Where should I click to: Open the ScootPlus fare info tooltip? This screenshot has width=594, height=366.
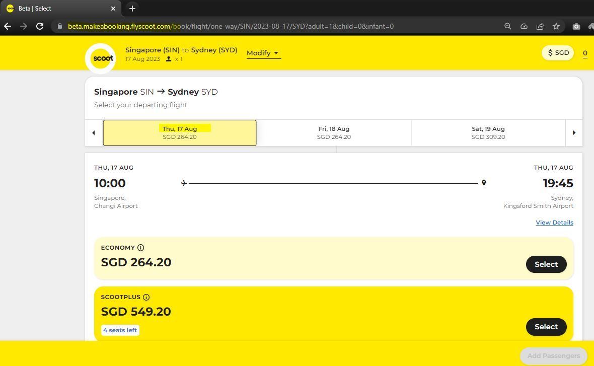pos(146,297)
